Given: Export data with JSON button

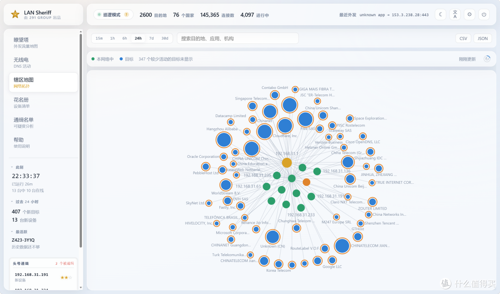Looking at the screenshot, I should (x=482, y=38).
